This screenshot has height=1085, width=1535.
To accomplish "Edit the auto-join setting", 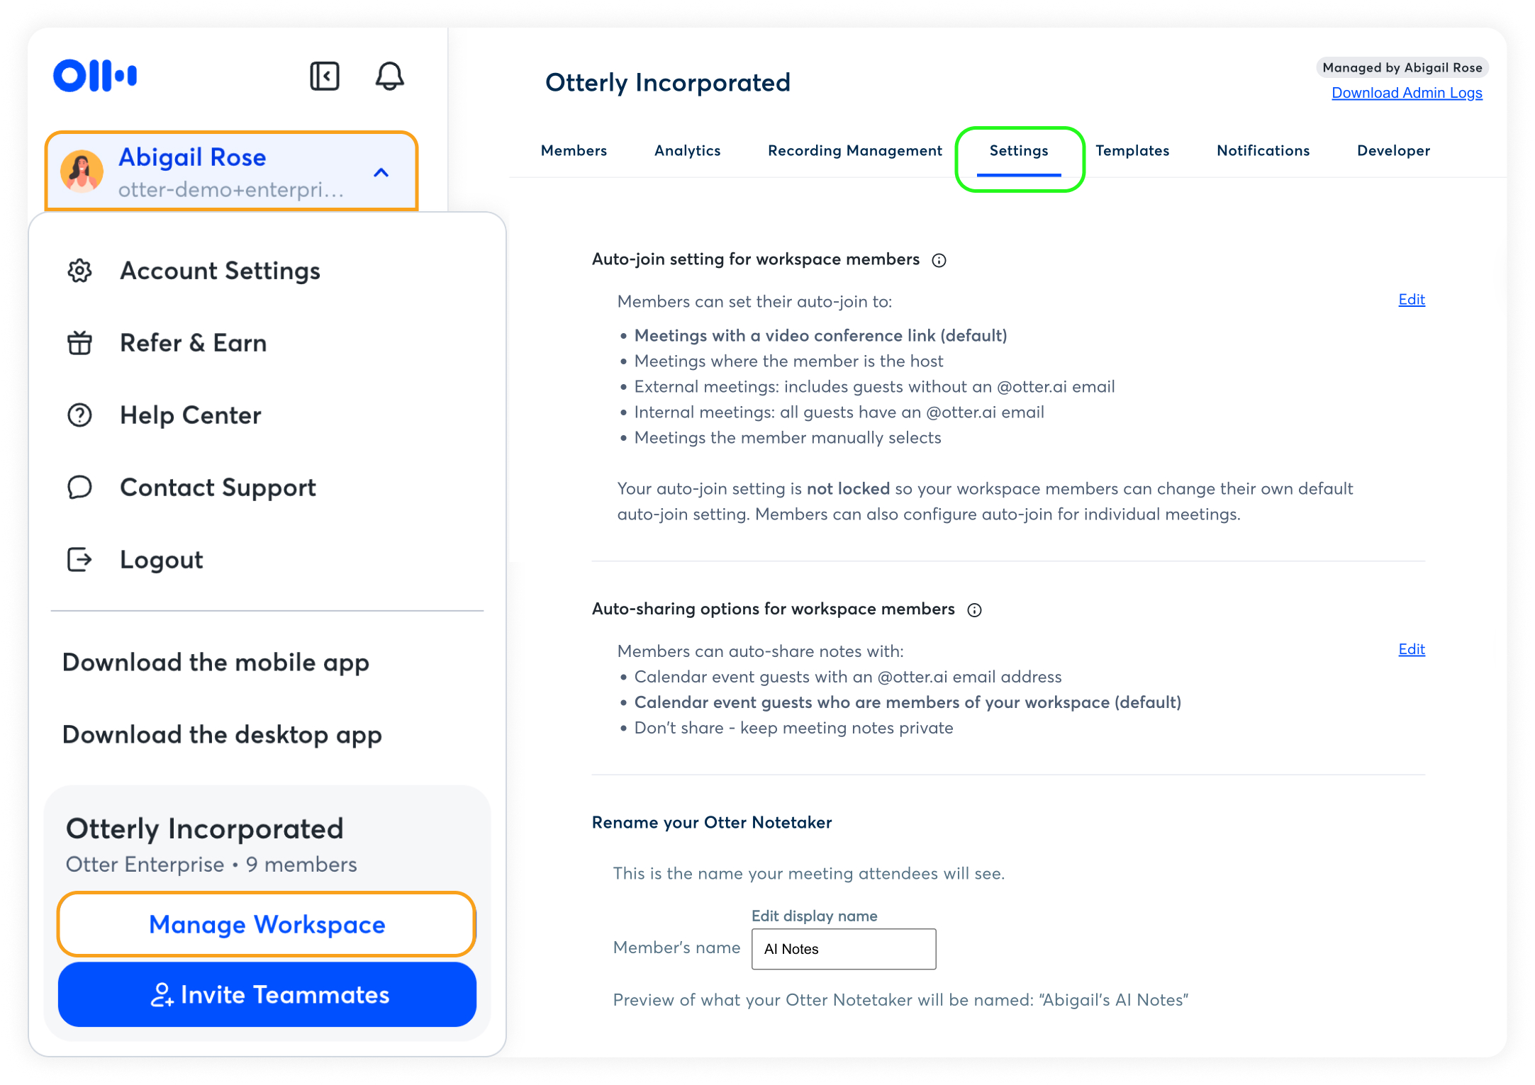I will [x=1411, y=300].
